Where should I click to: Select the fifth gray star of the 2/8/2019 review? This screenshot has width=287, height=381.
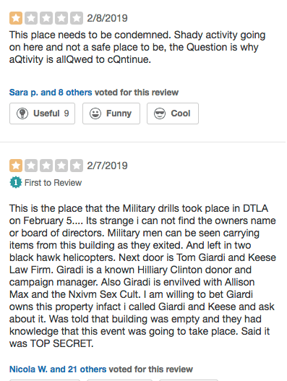point(77,18)
